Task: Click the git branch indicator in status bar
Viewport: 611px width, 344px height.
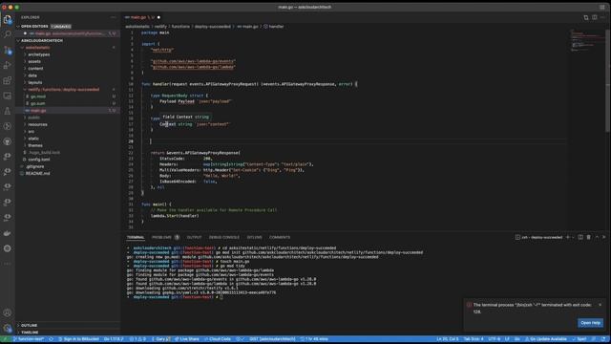Action: pyautogui.click(x=30, y=339)
